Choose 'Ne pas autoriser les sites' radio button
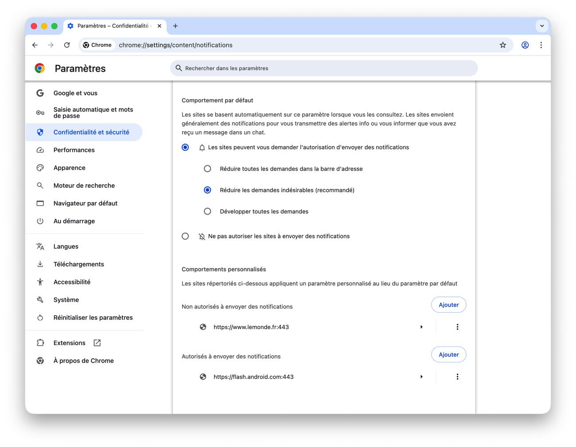This screenshot has width=576, height=447. click(185, 236)
